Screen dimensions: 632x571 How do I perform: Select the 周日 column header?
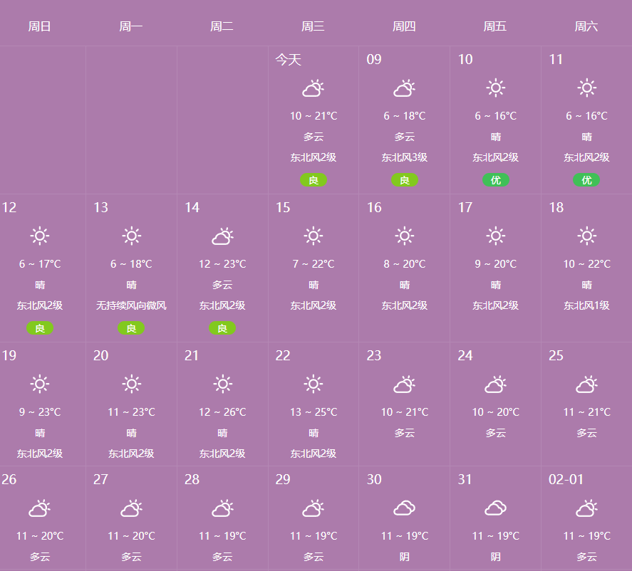(39, 26)
